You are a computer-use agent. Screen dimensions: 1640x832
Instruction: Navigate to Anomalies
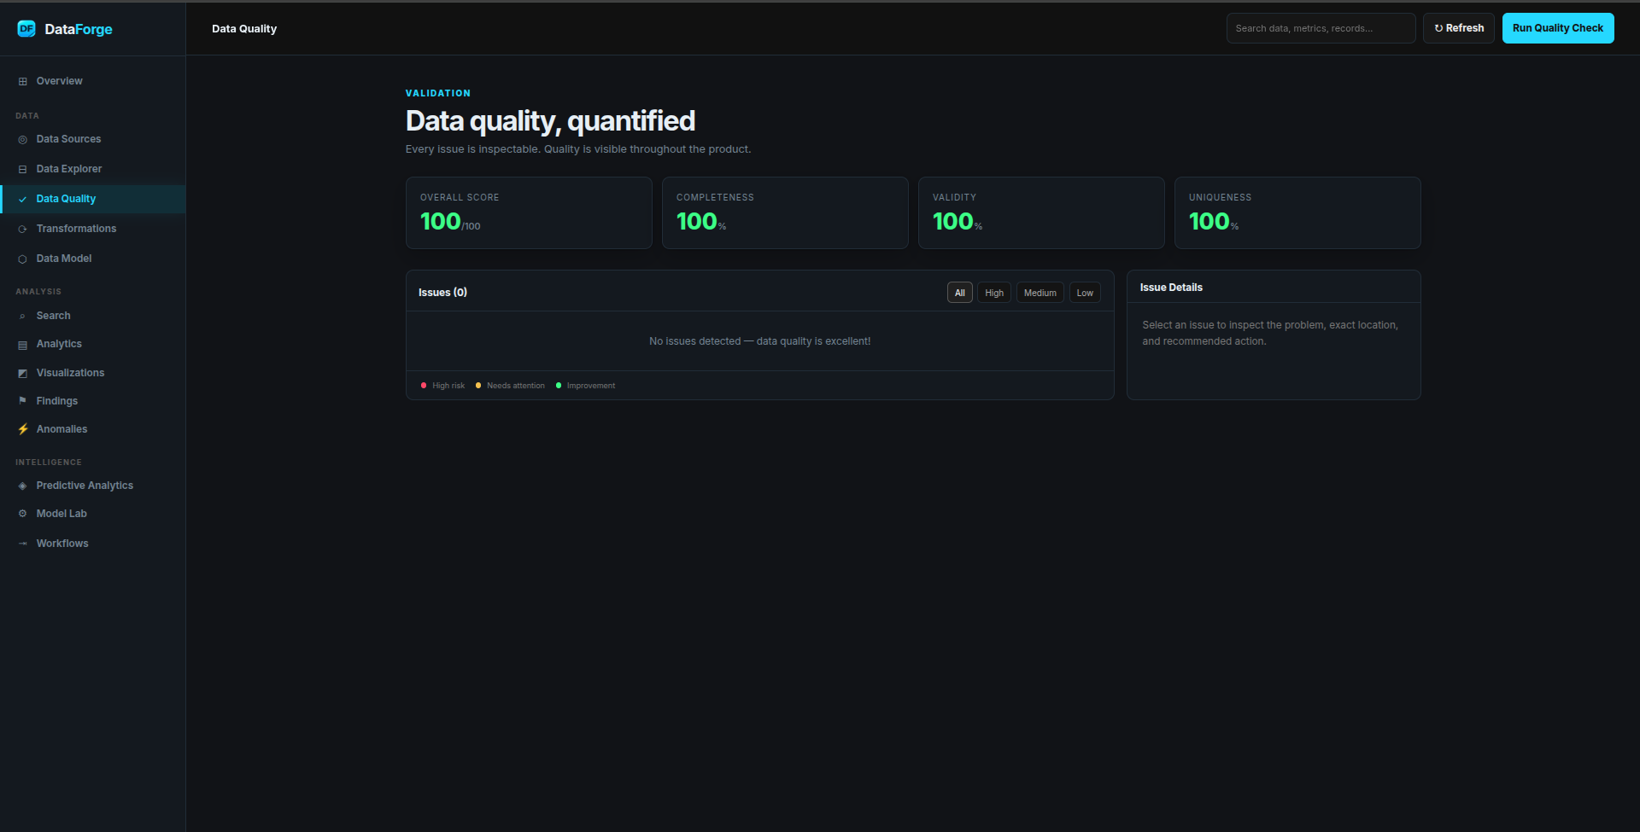tap(93, 429)
